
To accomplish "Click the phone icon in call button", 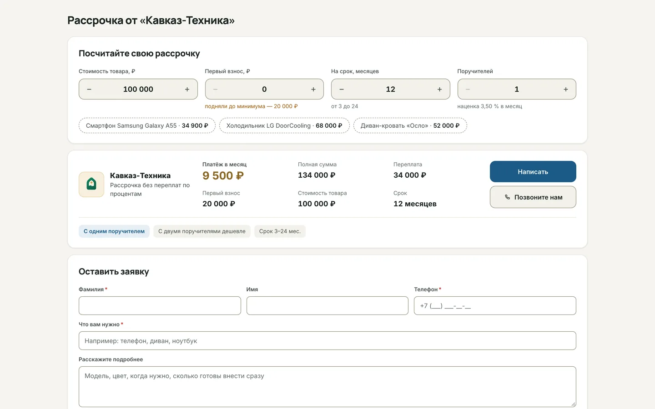I will tap(507, 197).
